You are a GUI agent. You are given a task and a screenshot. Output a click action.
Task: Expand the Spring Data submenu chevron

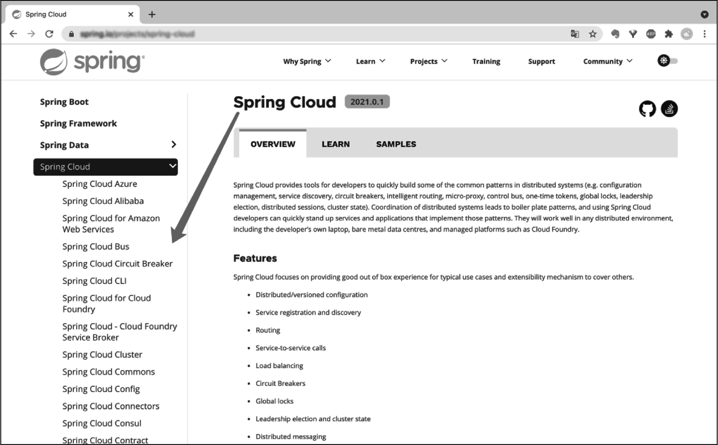click(x=174, y=145)
